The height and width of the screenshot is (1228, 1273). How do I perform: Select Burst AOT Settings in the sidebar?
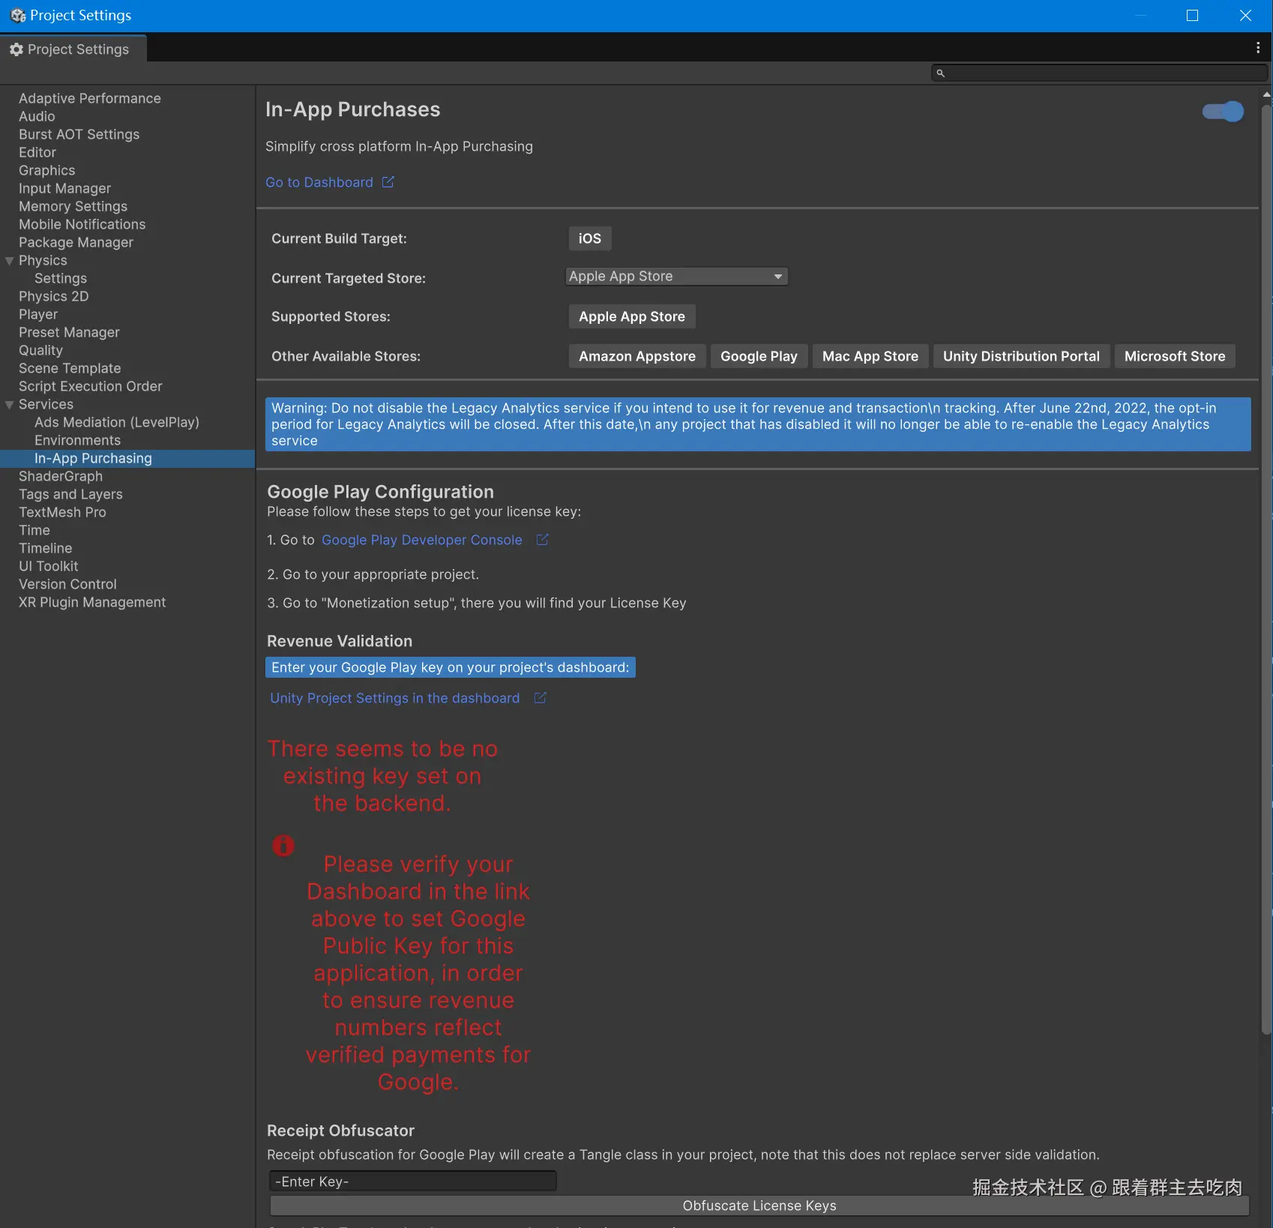pos(79,134)
